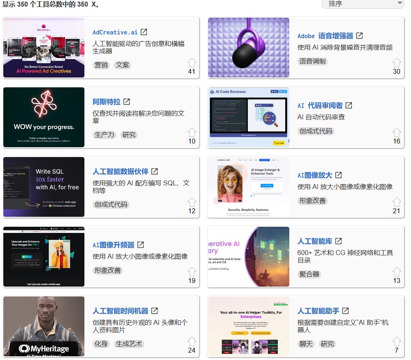Upvote 人工智能数据伙伴 using the up arrow
The image size is (411, 360).
[x=192, y=202]
